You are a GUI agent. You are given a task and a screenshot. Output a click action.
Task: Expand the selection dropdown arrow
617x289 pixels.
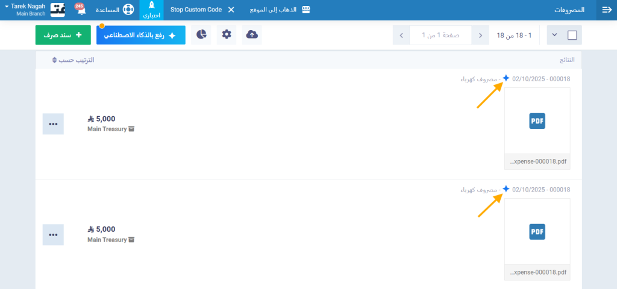click(554, 36)
